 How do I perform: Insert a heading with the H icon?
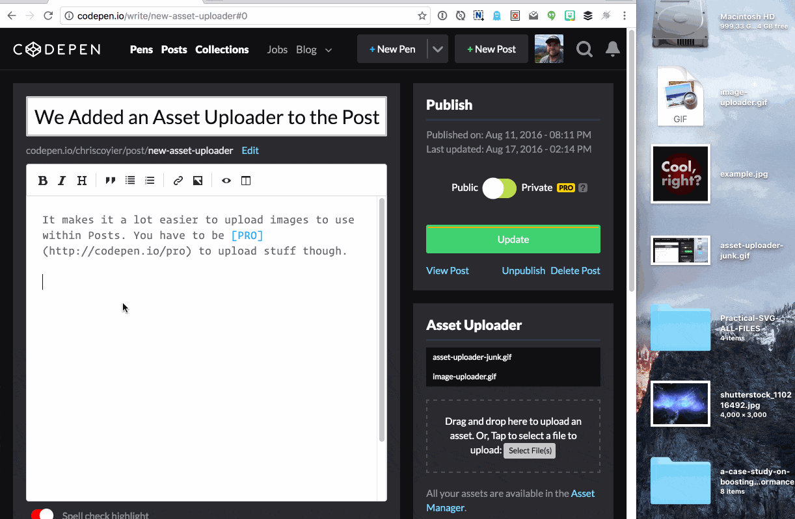point(81,180)
